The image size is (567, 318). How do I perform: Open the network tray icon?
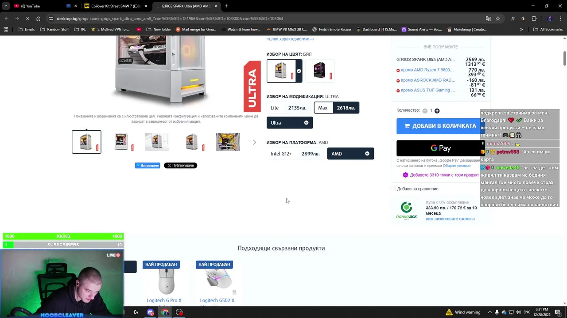[x=511, y=312]
